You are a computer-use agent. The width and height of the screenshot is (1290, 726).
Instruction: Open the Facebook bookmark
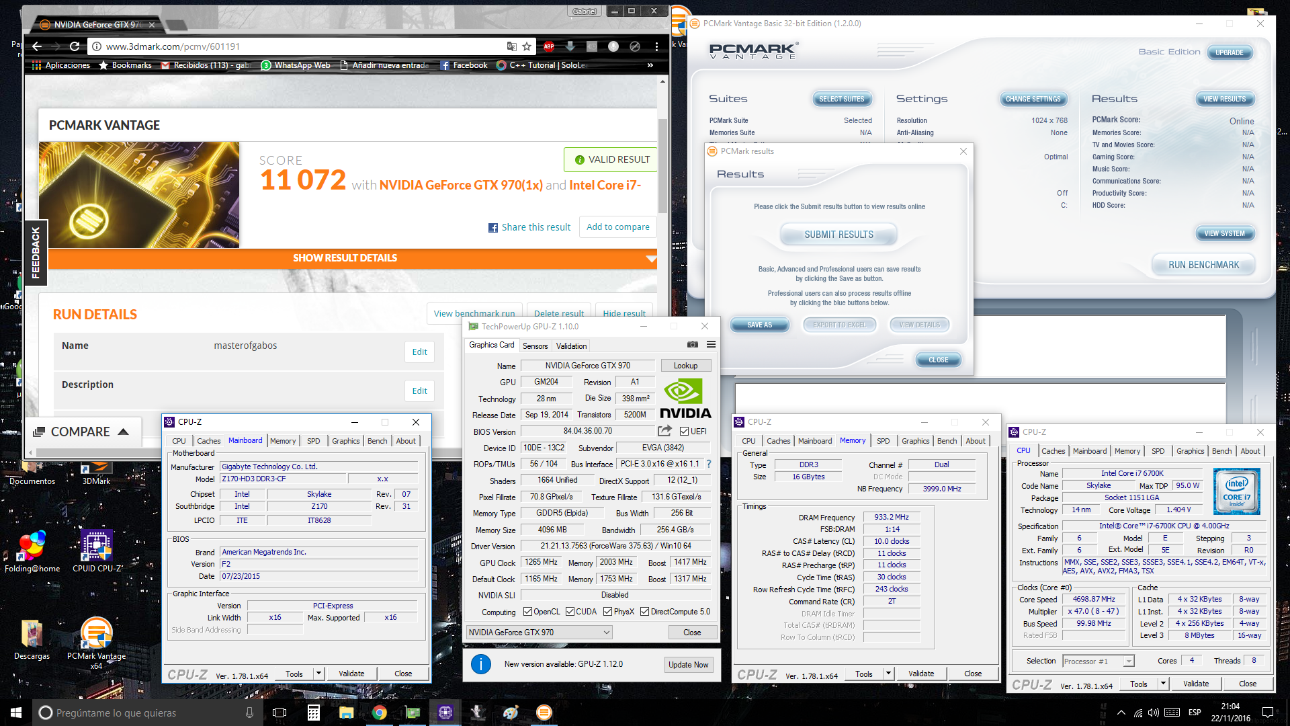(x=464, y=65)
